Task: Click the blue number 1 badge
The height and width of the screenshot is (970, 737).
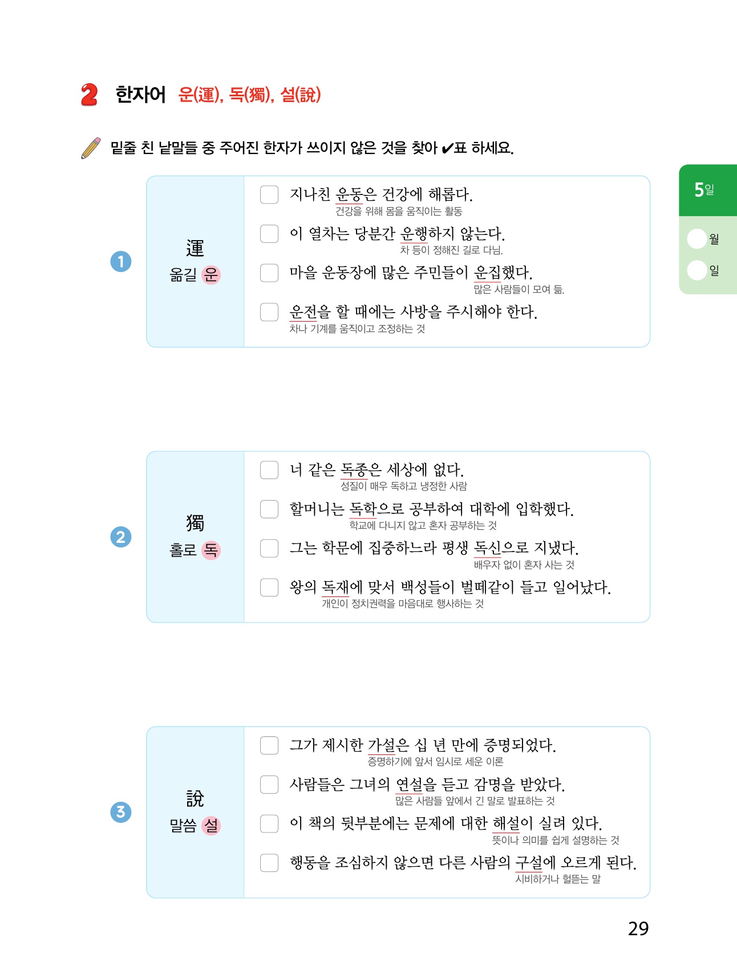Action: click(121, 262)
